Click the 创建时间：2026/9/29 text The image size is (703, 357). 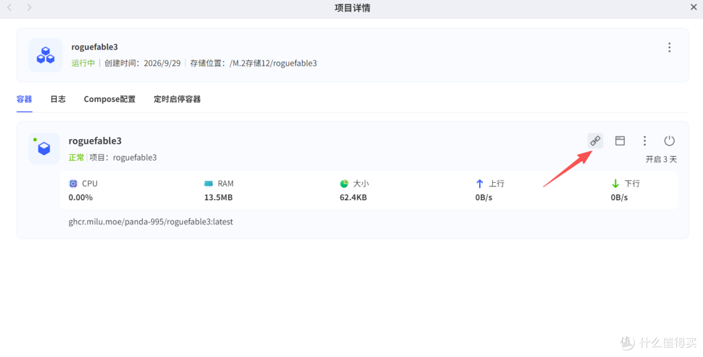[x=143, y=63]
